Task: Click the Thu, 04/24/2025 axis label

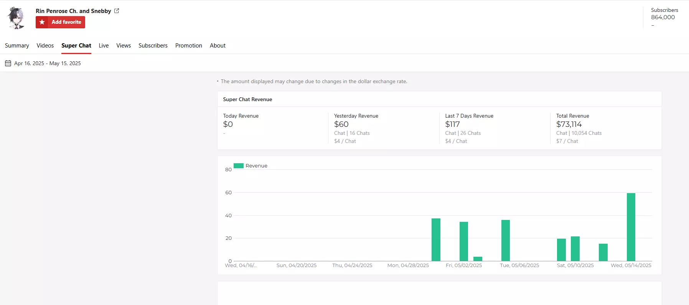Action: click(x=352, y=265)
